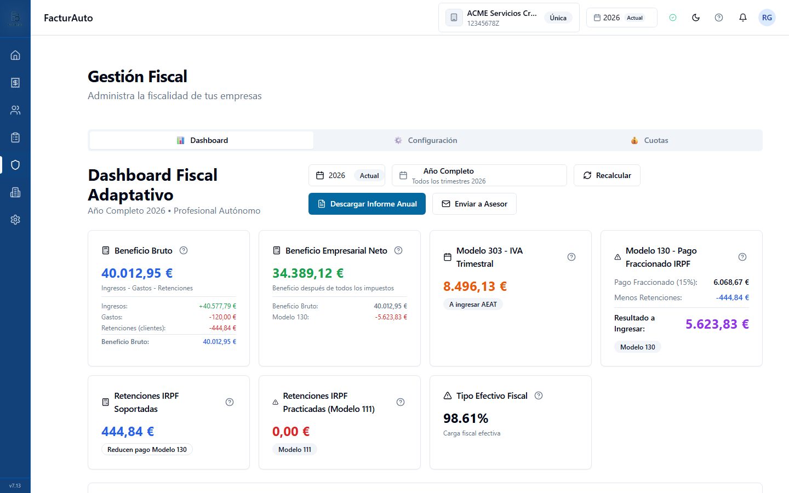Viewport: 789px width, 493px height.
Task: Open Año Completo period dropdown
Action: (x=479, y=175)
